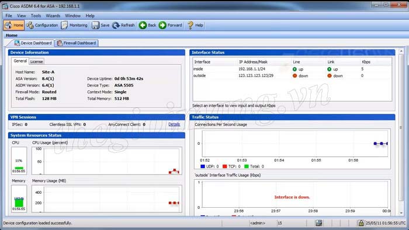Open the Window menu

[x=73, y=16]
